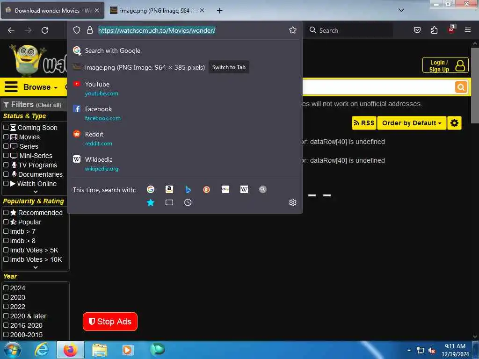The height and width of the screenshot is (359, 479).
Task: Click the RSS button
Action: tap(364, 123)
